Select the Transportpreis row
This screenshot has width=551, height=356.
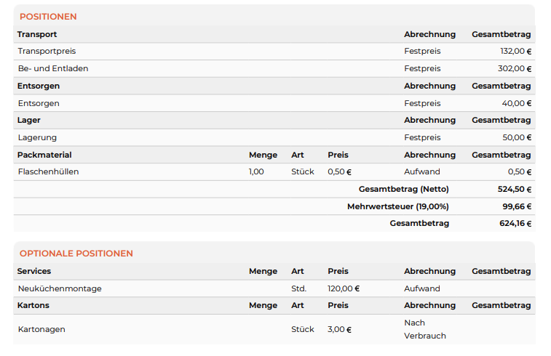tap(274, 51)
